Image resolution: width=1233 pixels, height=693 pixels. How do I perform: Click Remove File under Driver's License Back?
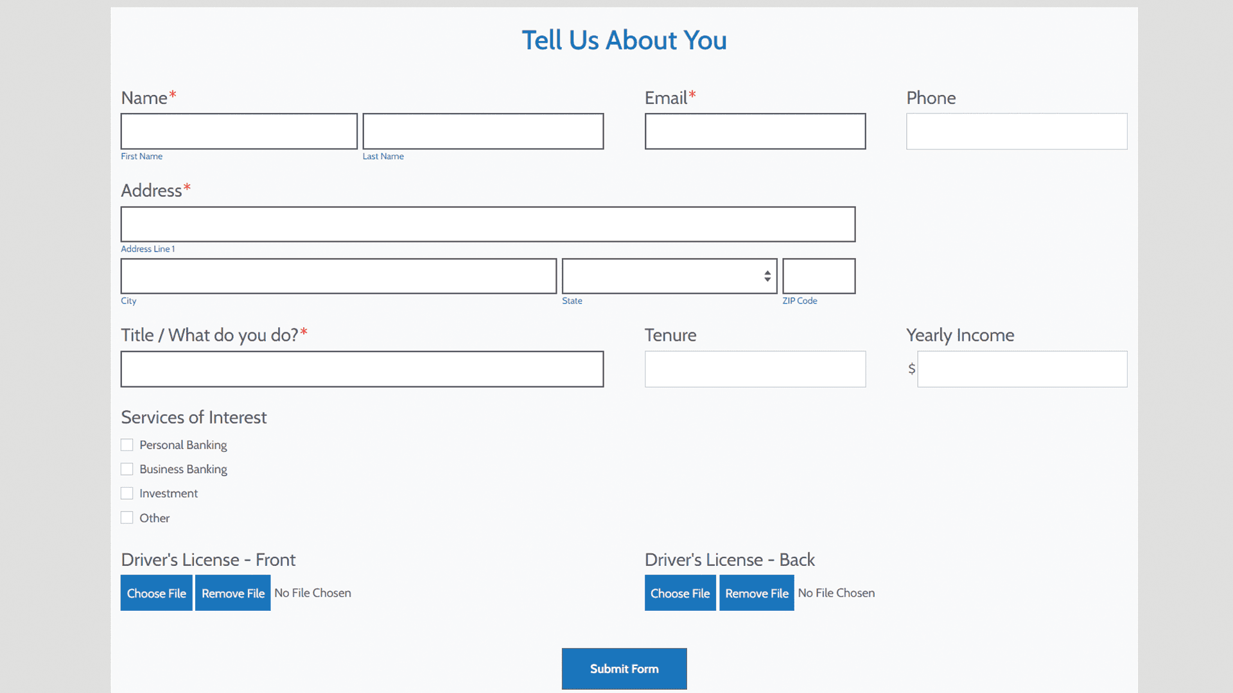point(756,592)
